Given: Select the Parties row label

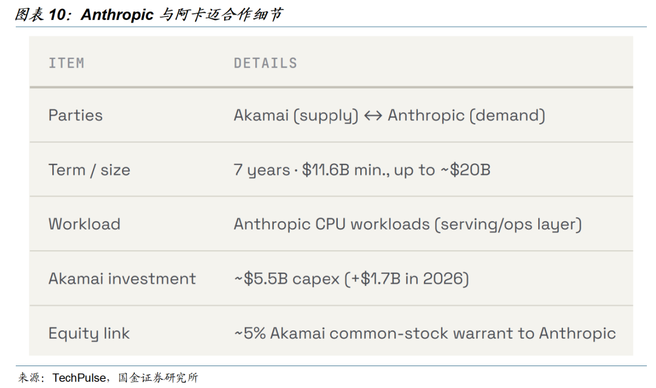Looking at the screenshot, I should tap(75, 115).
